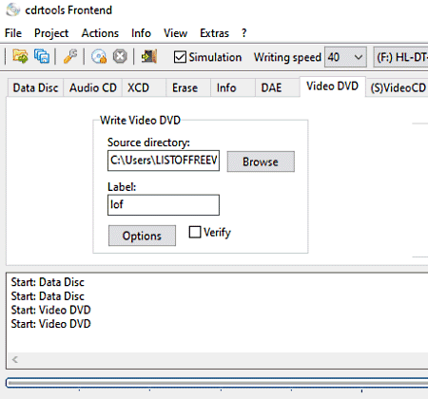
Task: Click the 'Writing speed' toolbar label
Action: (x=287, y=57)
